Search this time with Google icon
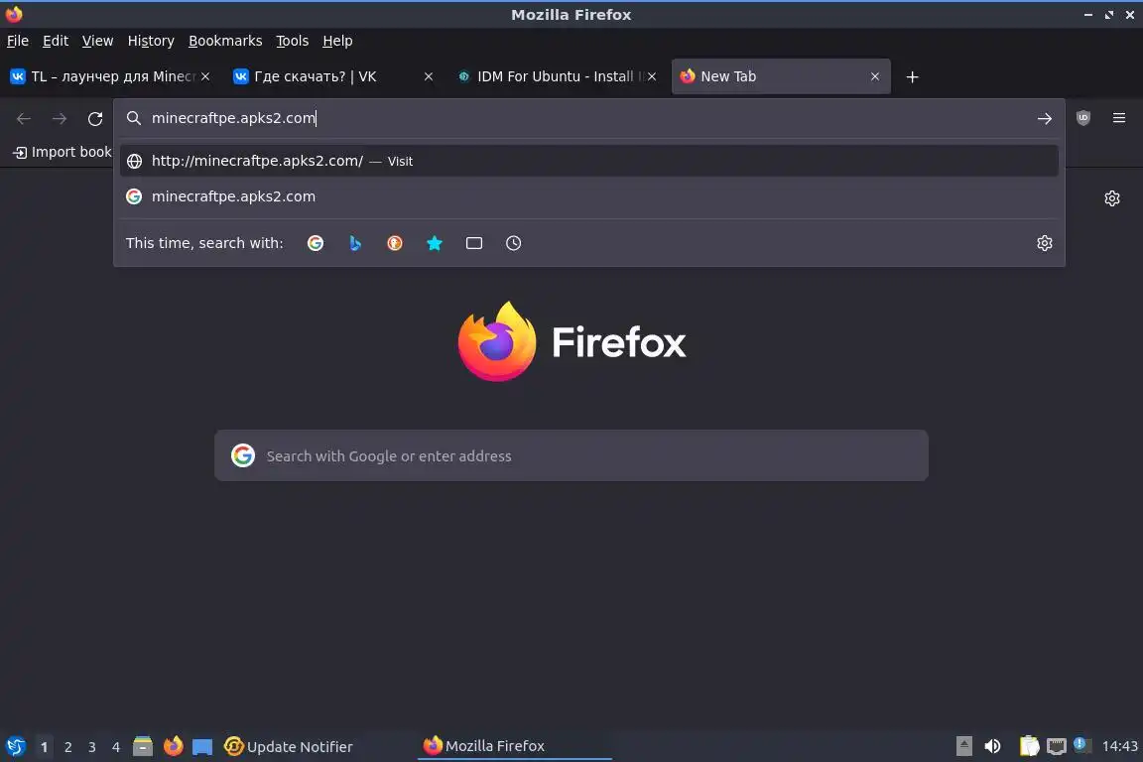 (316, 243)
